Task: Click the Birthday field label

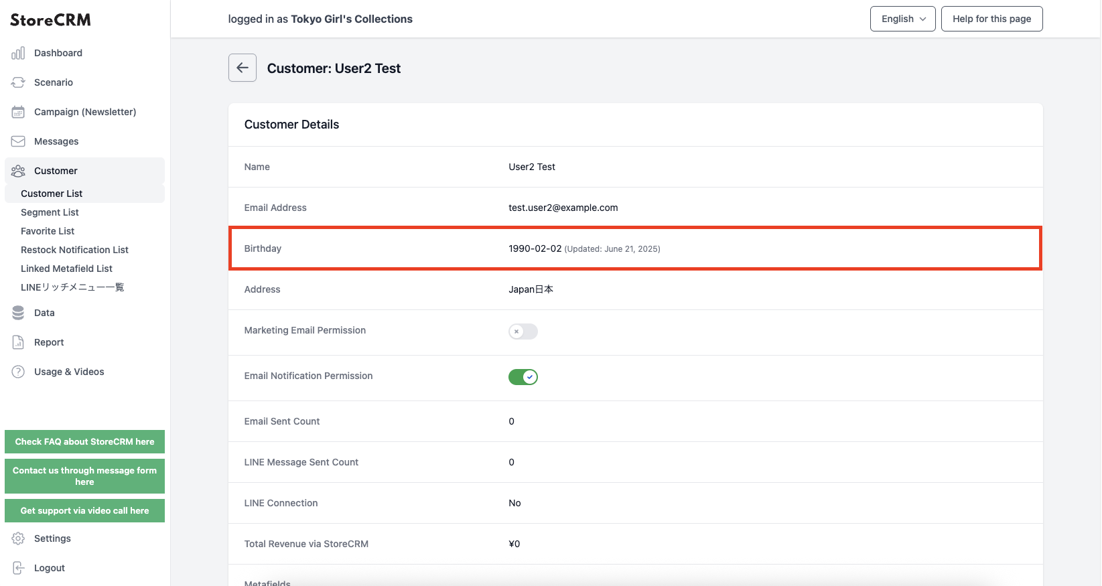Action: (263, 248)
